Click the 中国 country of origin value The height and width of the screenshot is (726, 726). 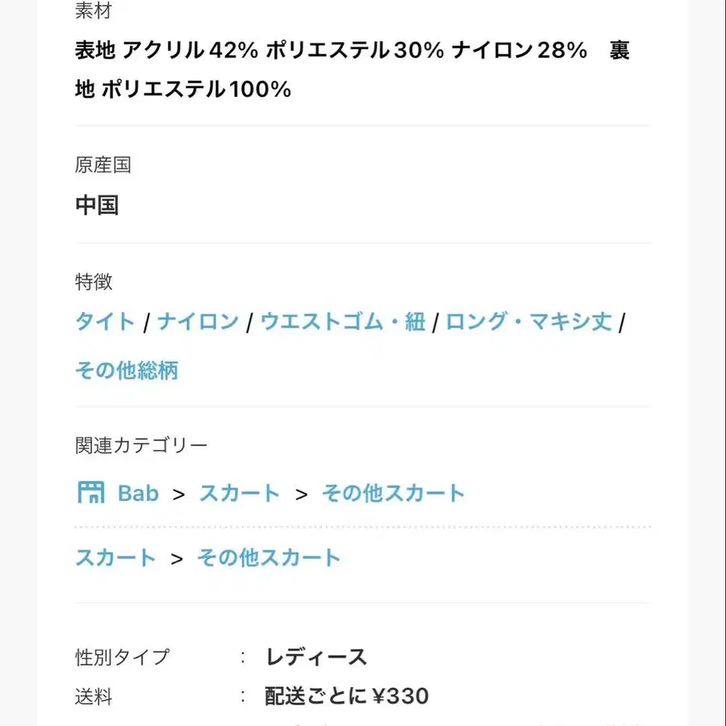tap(97, 205)
